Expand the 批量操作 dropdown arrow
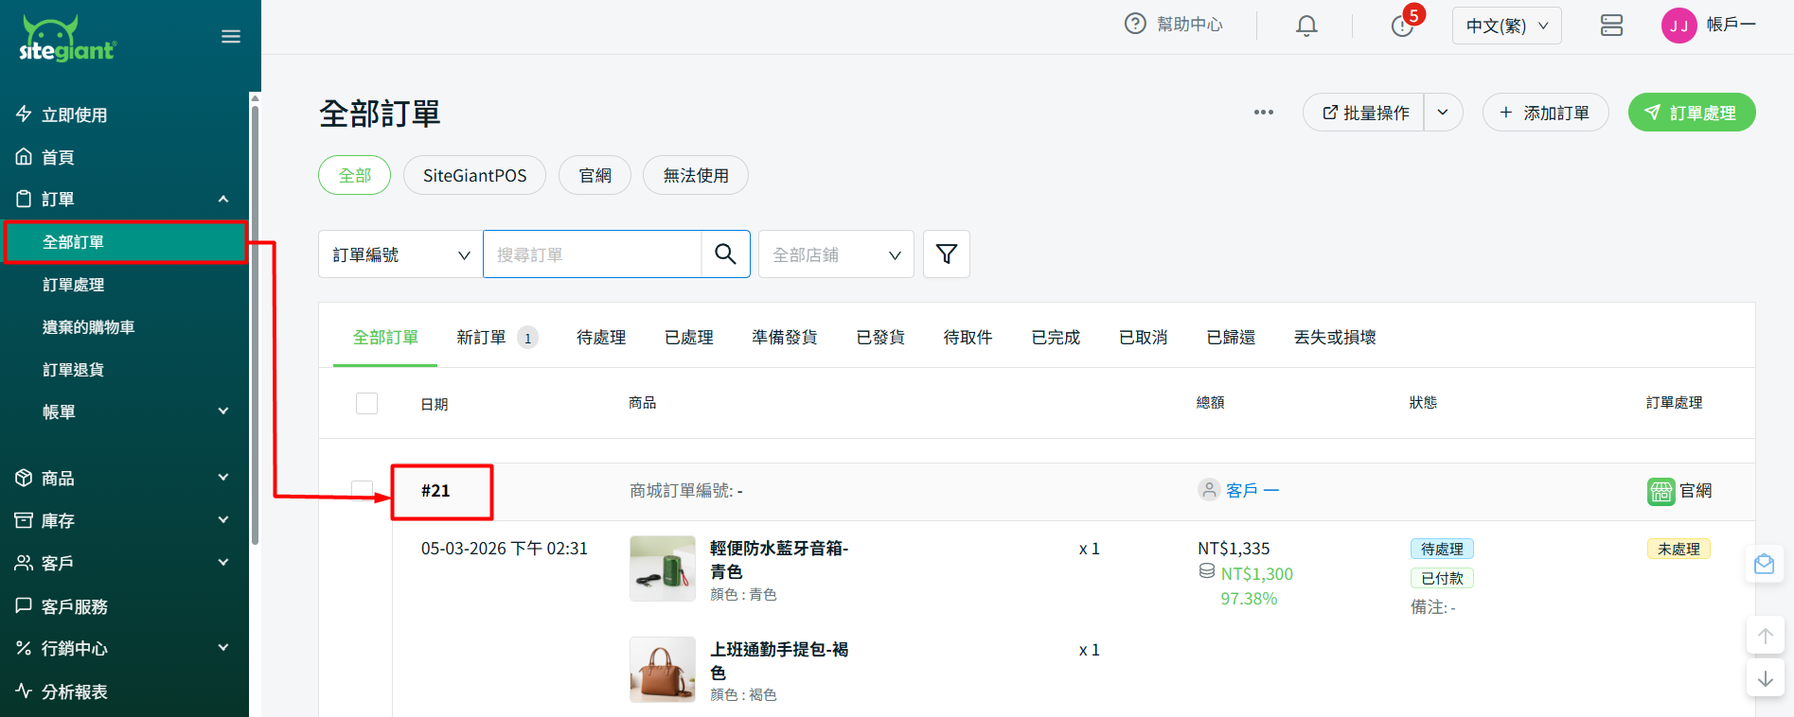 click(1443, 113)
